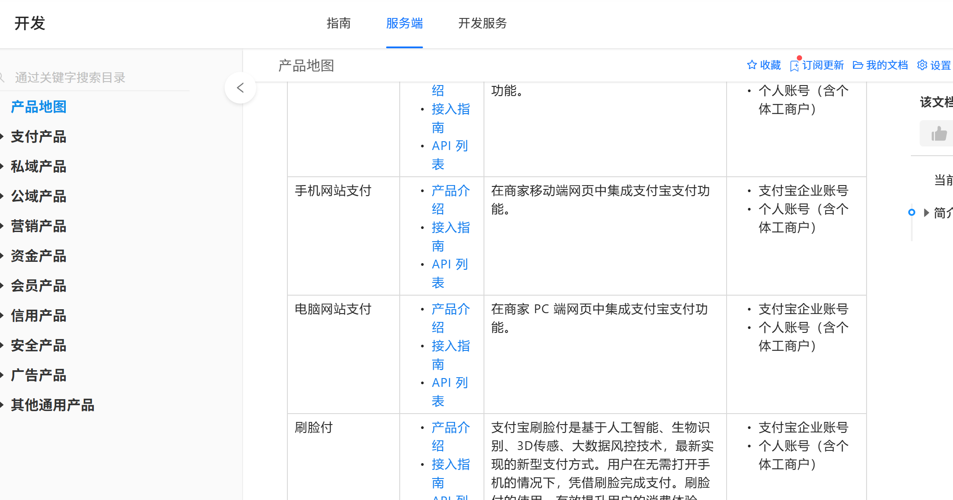
Task: Expand the 简介 outline triangle
Action: pyautogui.click(x=926, y=213)
